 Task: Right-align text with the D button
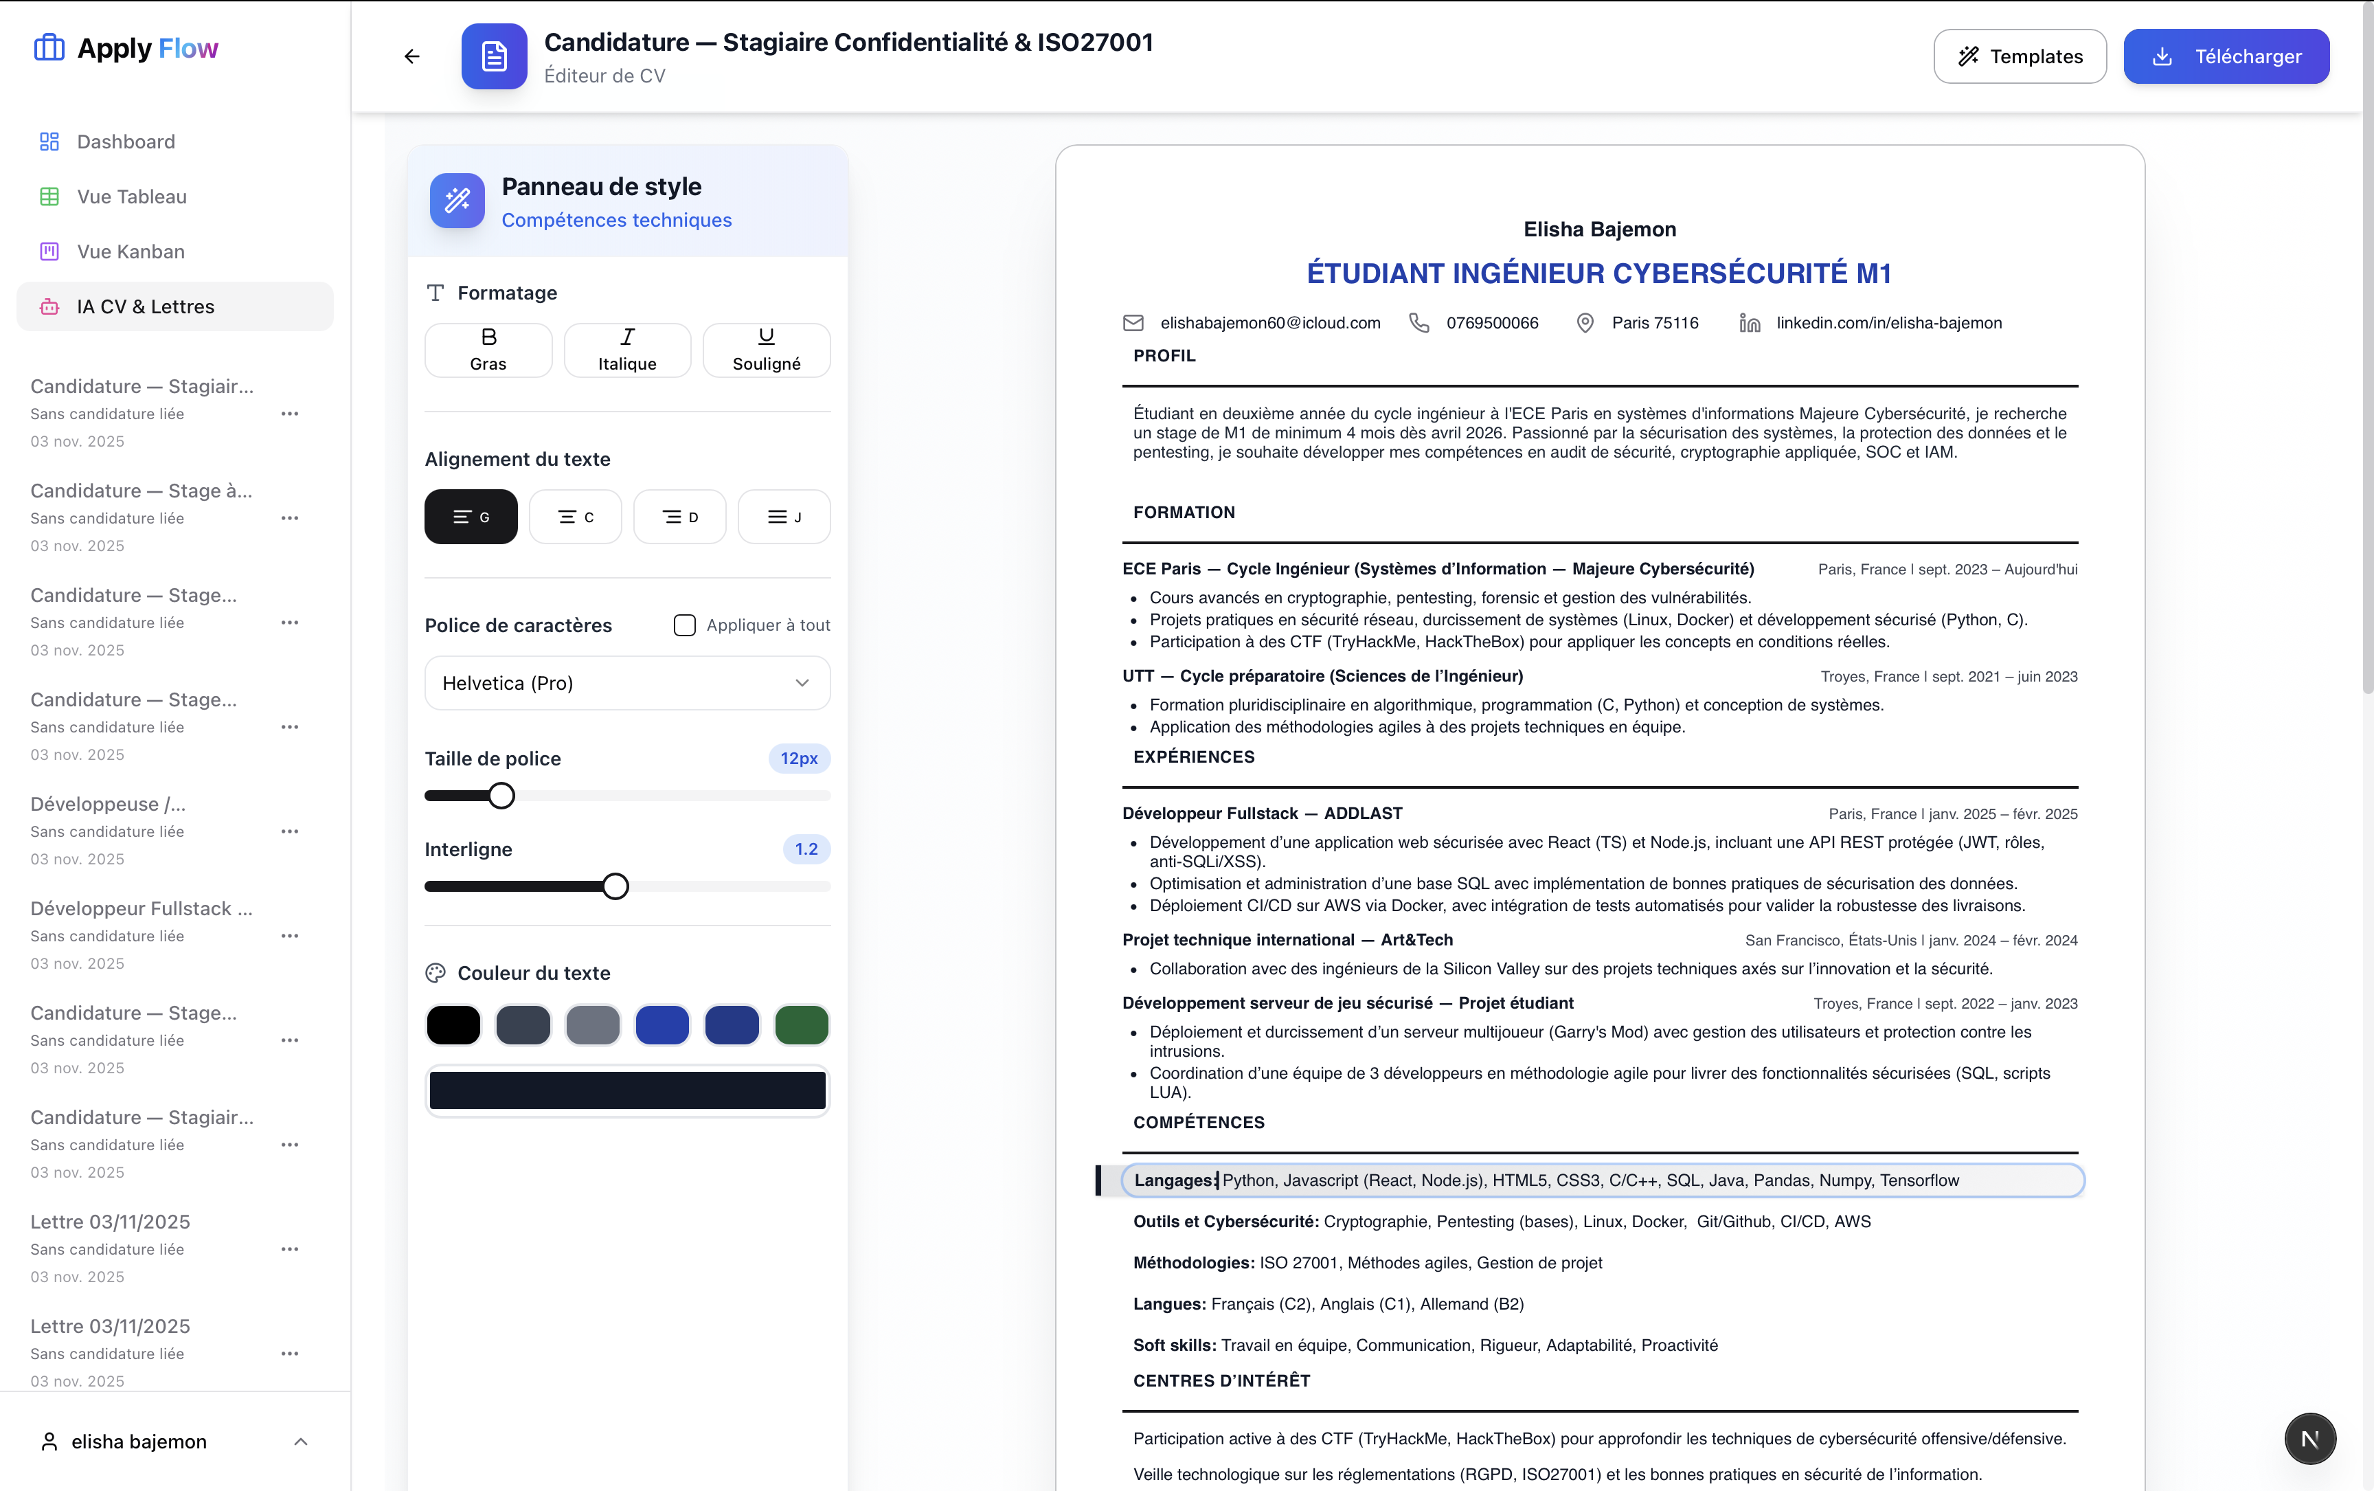pos(679,517)
